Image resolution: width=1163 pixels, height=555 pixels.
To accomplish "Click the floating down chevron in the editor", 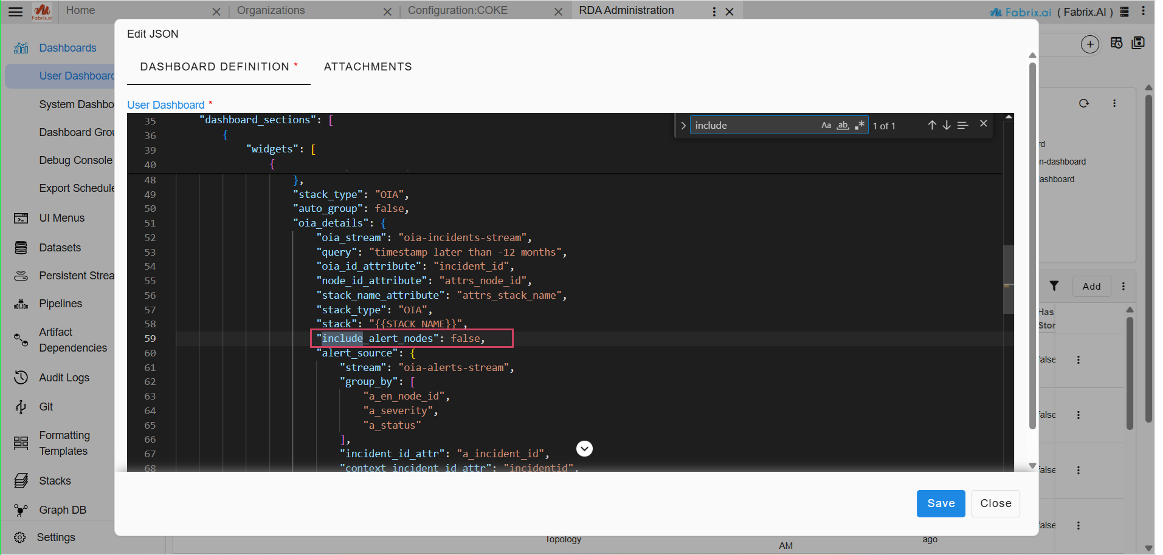I will coord(584,448).
